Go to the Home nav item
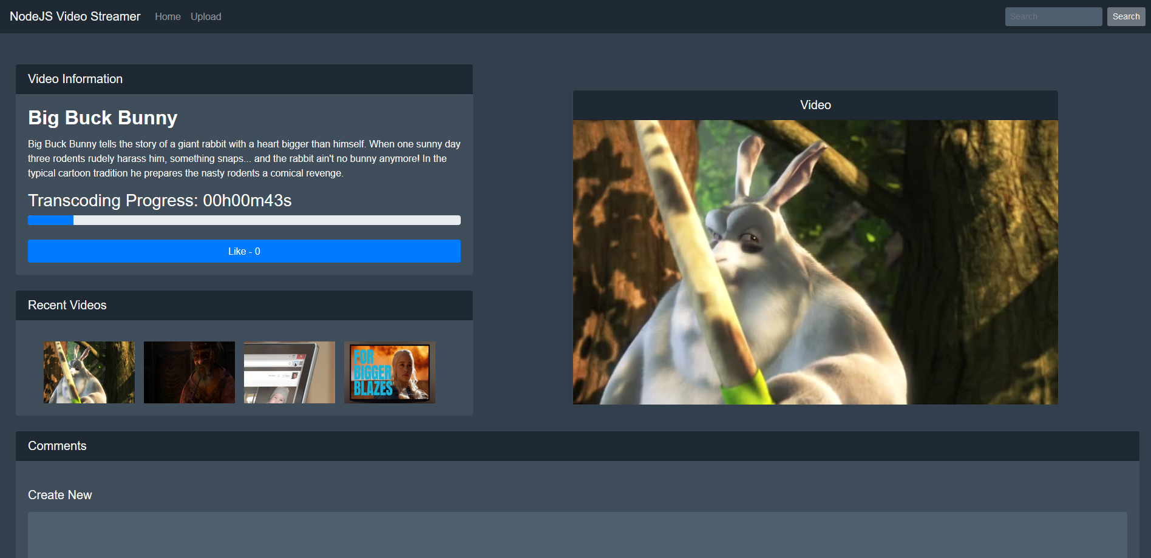Screen dimensions: 1151x558 click(x=168, y=16)
